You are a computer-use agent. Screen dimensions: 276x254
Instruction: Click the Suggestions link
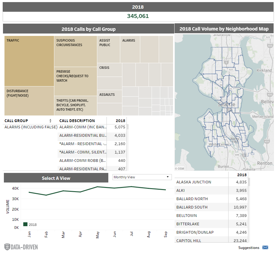(x=249, y=248)
